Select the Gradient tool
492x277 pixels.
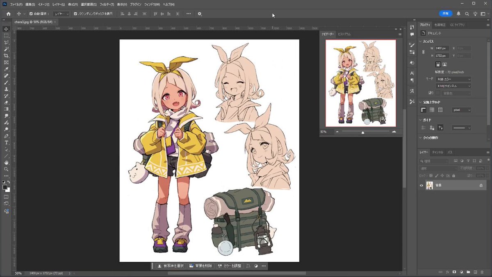tap(6, 109)
